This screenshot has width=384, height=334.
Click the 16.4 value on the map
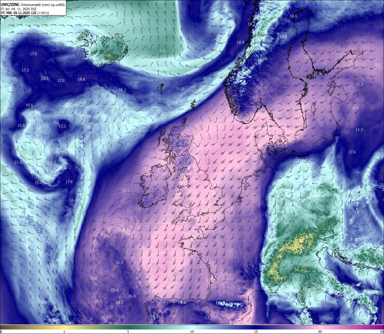[x=132, y=296]
